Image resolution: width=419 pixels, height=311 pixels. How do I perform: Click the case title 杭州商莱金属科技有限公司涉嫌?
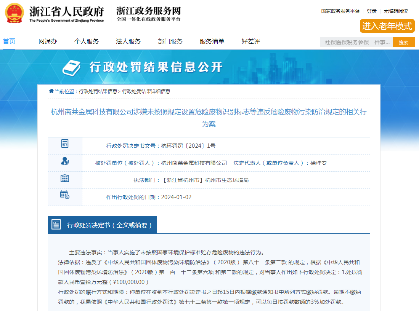point(209,118)
